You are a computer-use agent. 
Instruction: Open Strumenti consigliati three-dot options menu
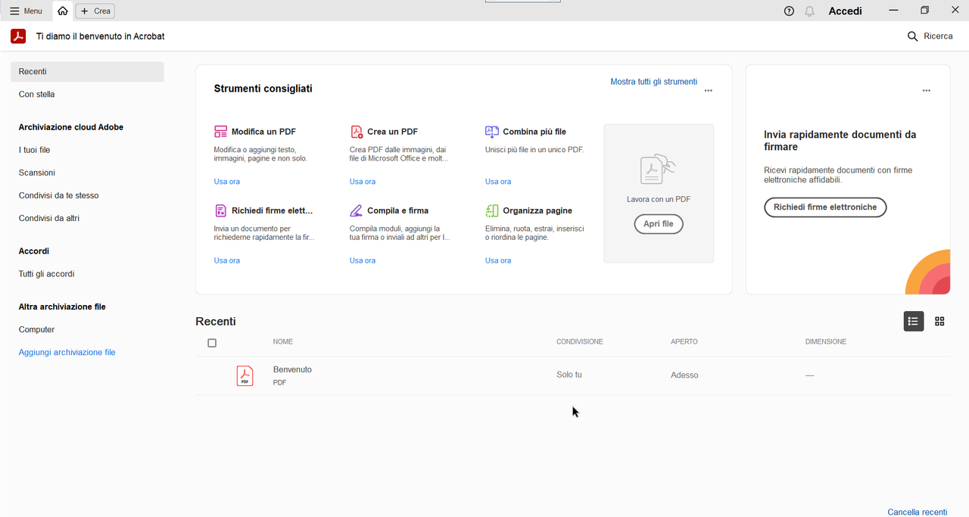(x=709, y=91)
